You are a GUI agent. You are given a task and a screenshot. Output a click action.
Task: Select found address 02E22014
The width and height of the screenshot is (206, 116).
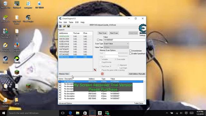tap(75, 44)
